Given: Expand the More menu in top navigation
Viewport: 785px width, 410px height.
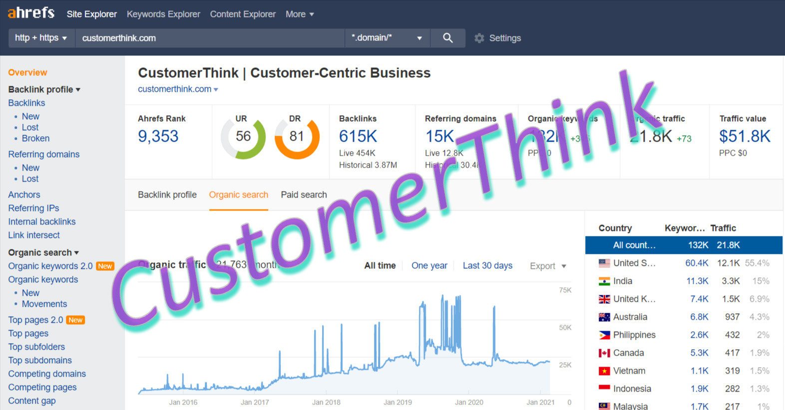Looking at the screenshot, I should pos(300,14).
